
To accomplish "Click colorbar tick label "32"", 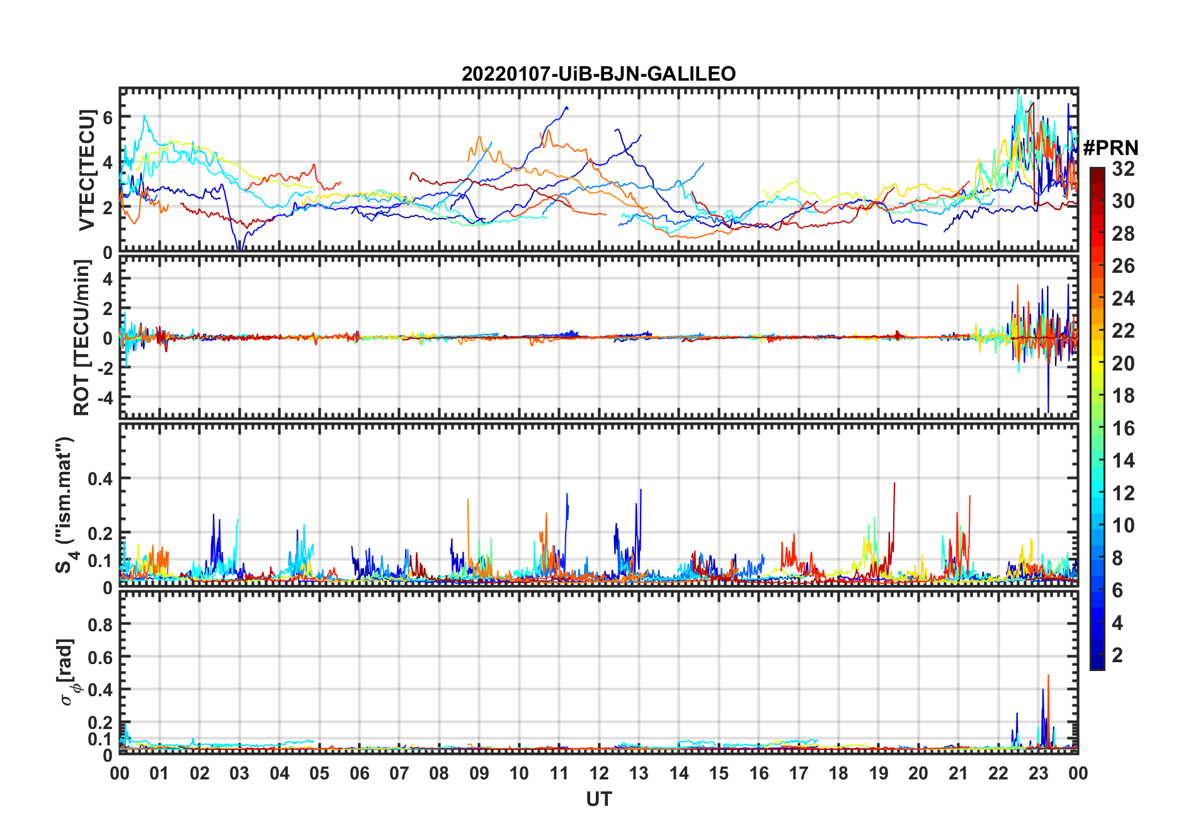I will click(x=1123, y=168).
